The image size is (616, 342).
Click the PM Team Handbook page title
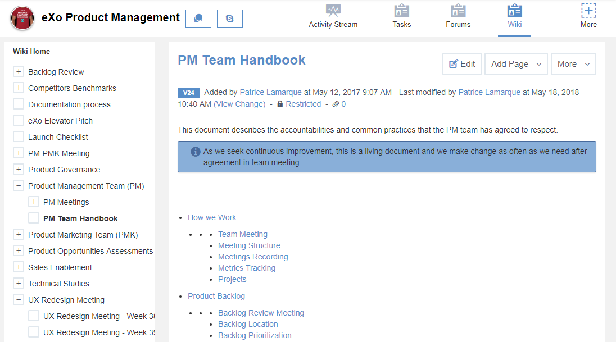click(x=242, y=60)
